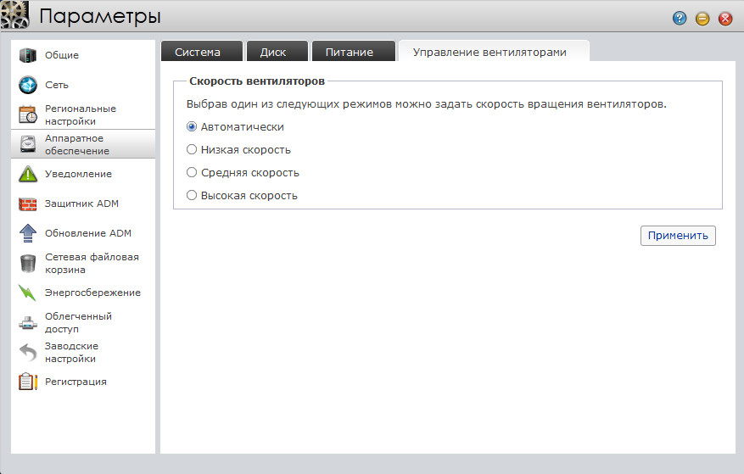Click the Обновление ADM up-arrow icon
Viewport: 744px width, 474px height.
coord(28,234)
